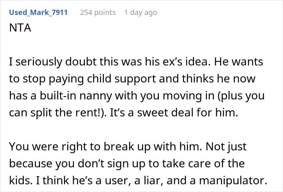Click the phrase "his ex's idea"

pos(178,62)
